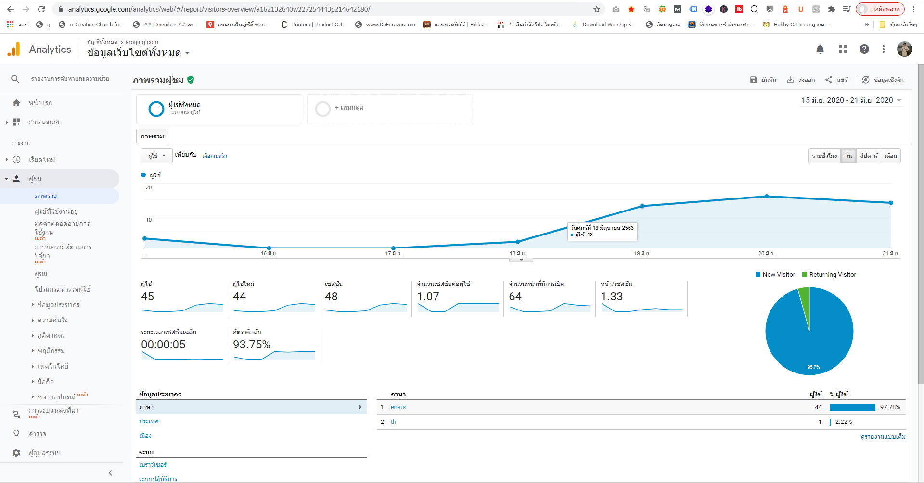Image resolution: width=924 pixels, height=483 pixels.
Task: Click the save report icon
Action: tap(754, 80)
